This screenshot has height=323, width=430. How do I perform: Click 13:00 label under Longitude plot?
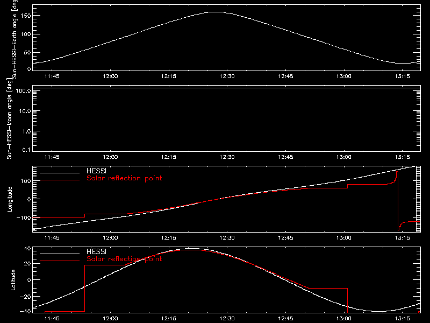[344, 237]
